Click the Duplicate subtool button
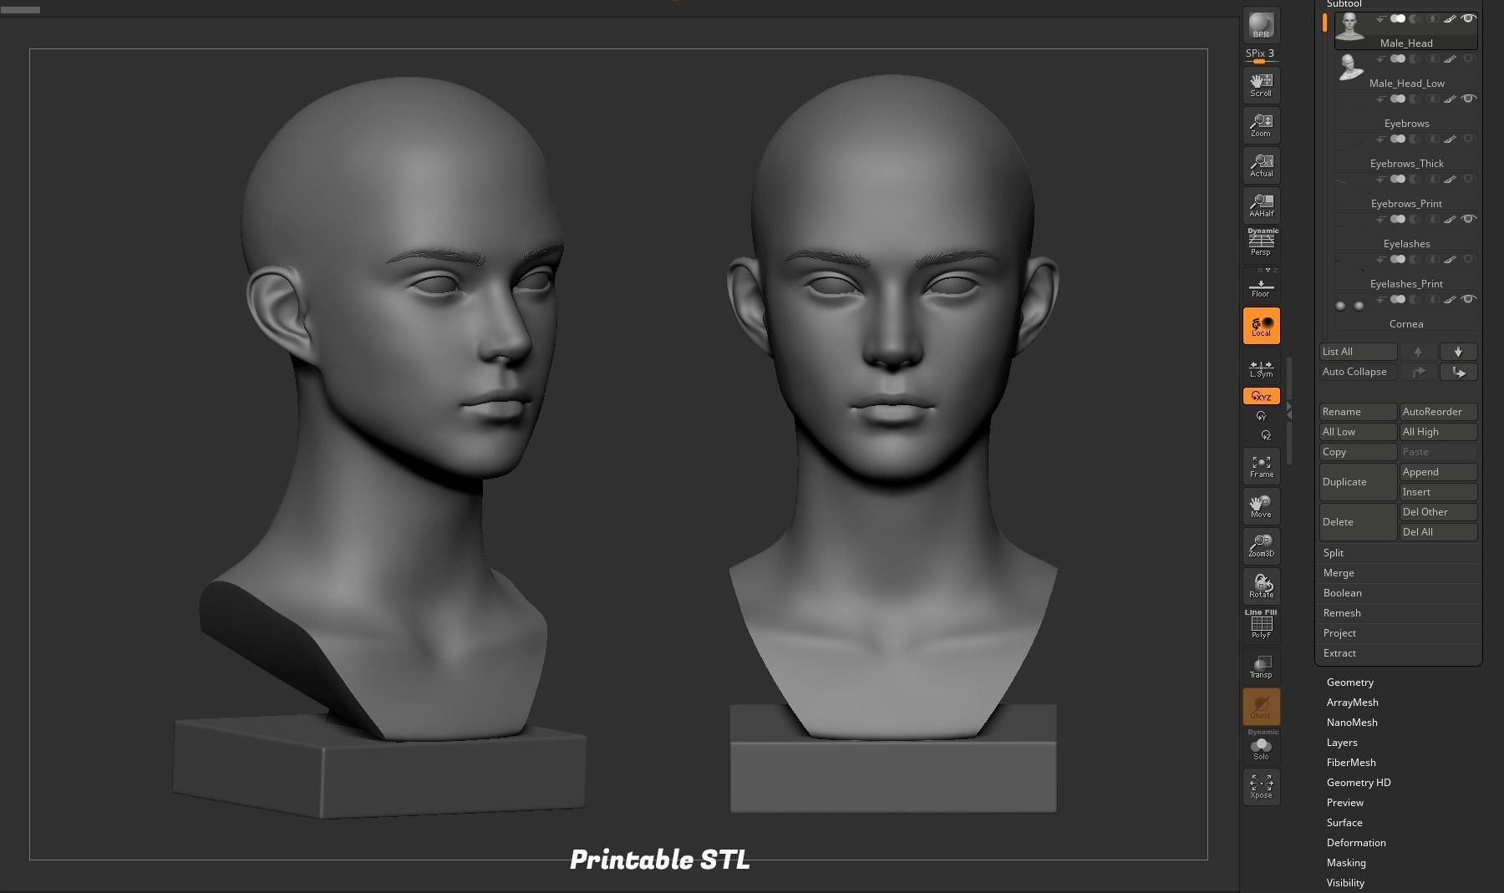 (x=1358, y=482)
